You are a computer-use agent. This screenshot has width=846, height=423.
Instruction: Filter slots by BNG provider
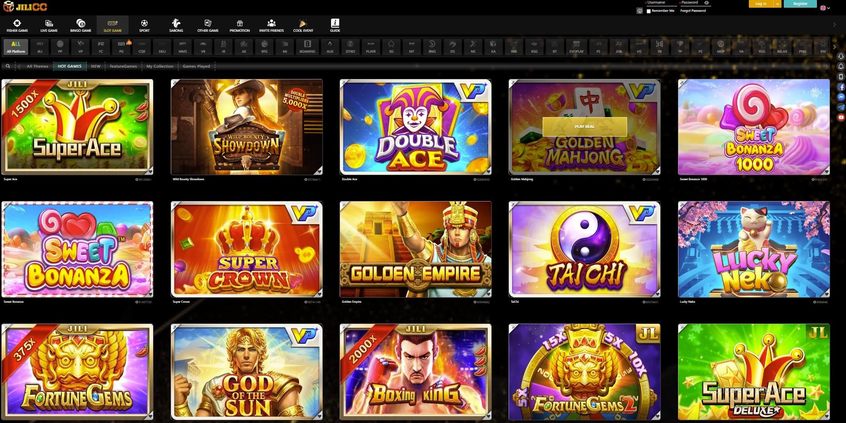coord(432,46)
